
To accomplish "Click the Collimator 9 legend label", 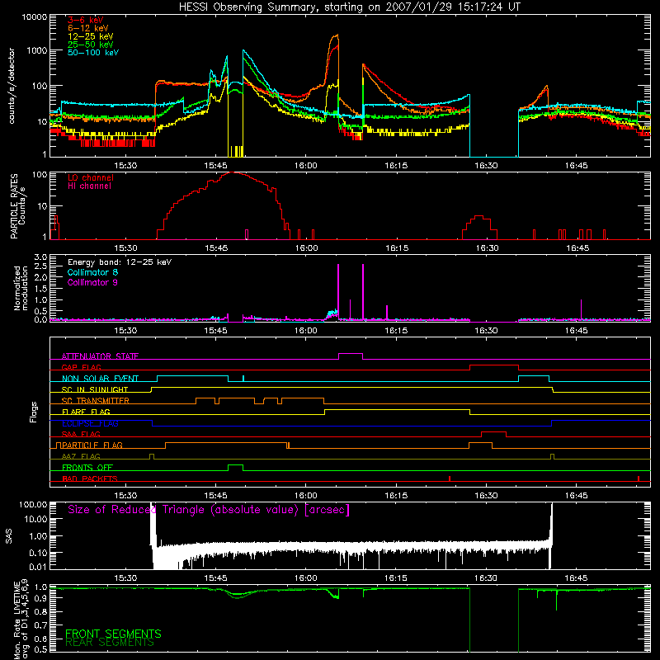I will pyautogui.click(x=92, y=282).
